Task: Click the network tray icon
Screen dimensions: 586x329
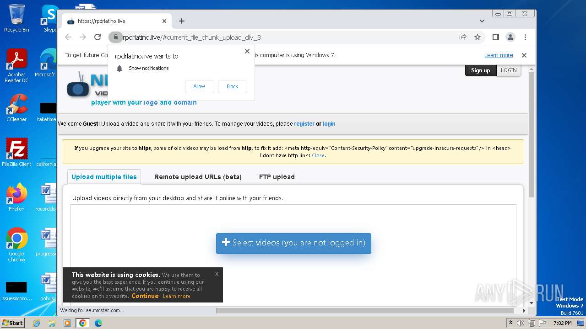Action: pos(532,323)
